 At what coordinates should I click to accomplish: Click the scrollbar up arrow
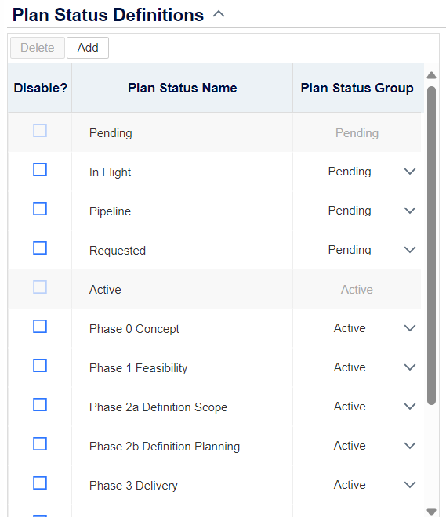(431, 75)
